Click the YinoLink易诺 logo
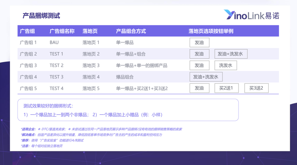297x165 pixels. 251,15
